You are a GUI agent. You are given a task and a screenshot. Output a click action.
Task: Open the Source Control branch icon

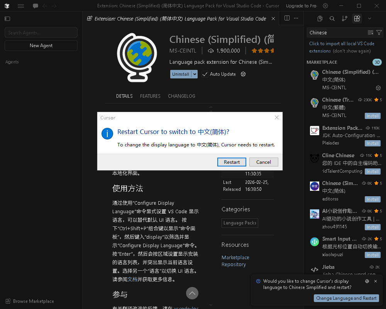pyautogui.click(x=345, y=19)
